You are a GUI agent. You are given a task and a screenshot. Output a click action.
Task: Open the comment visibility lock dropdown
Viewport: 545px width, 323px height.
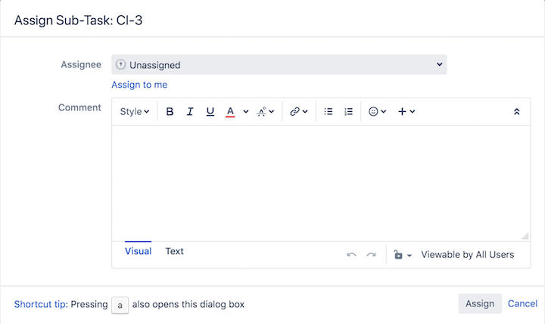(403, 255)
